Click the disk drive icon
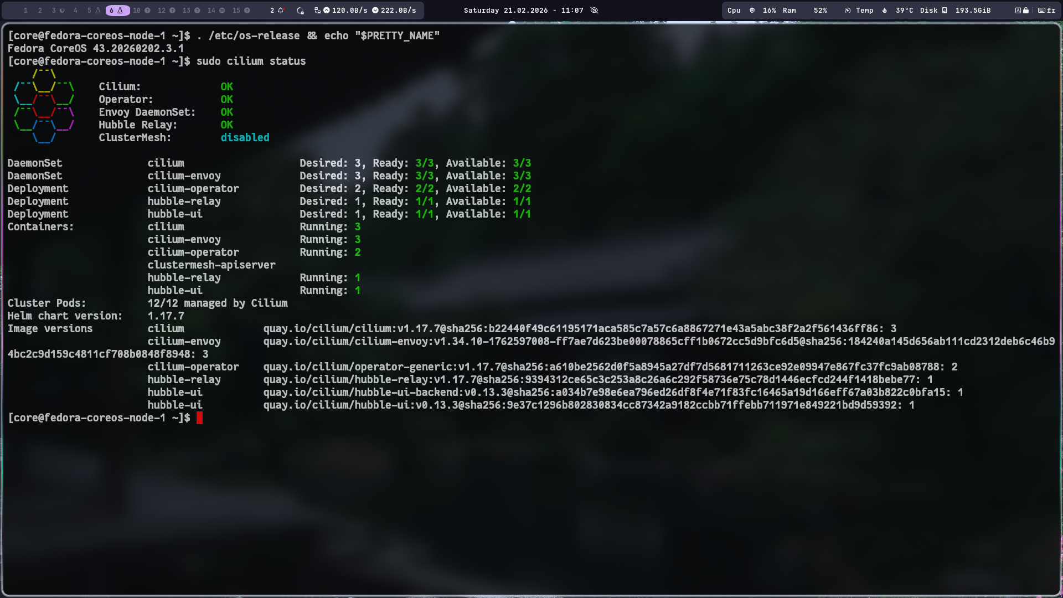The width and height of the screenshot is (1063, 598). coord(945,11)
